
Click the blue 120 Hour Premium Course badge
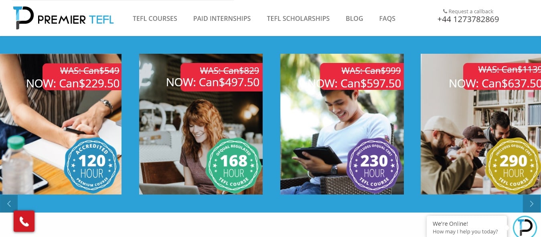point(92,166)
